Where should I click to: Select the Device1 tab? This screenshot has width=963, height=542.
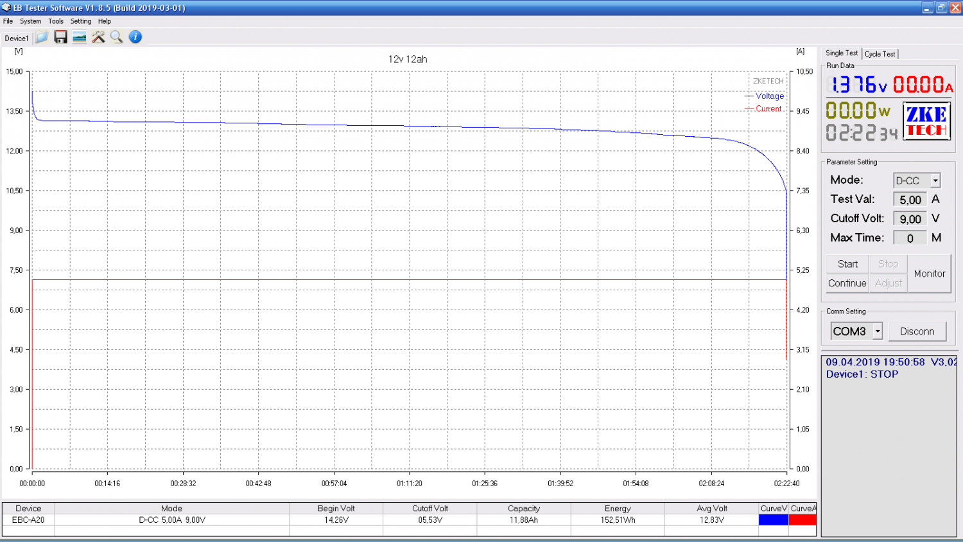pos(17,39)
